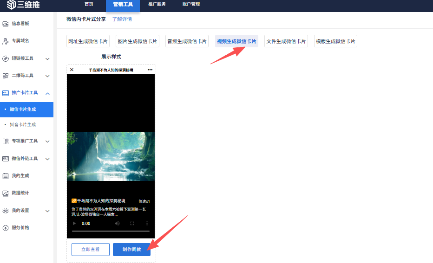Image resolution: width=433 pixels, height=263 pixels.
Task: Click the 专属域名 icon in sidebar
Action: [x=6, y=41]
